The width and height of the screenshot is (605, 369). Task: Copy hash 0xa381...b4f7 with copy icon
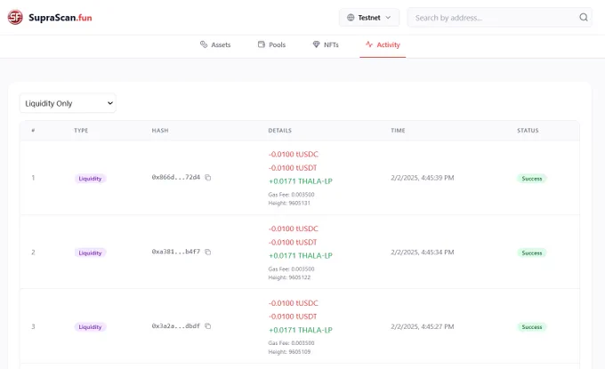point(207,252)
